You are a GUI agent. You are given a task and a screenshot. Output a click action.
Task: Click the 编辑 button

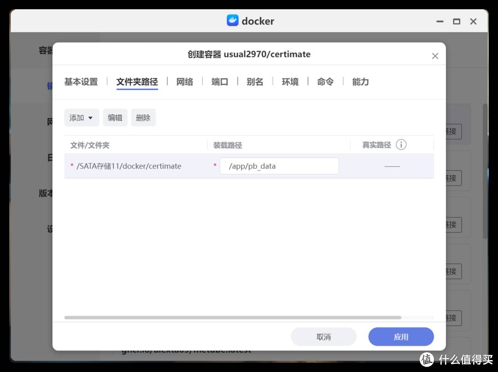(x=115, y=118)
